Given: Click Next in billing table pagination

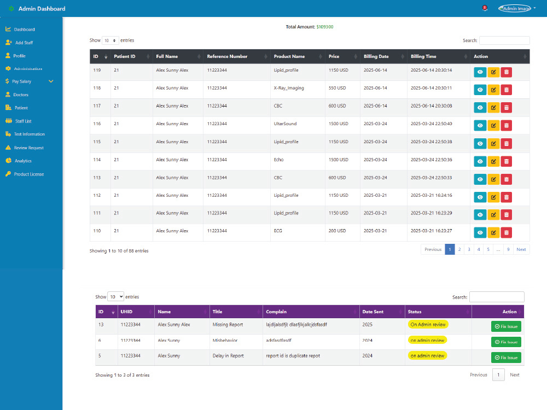Looking at the screenshot, I should point(521,249).
